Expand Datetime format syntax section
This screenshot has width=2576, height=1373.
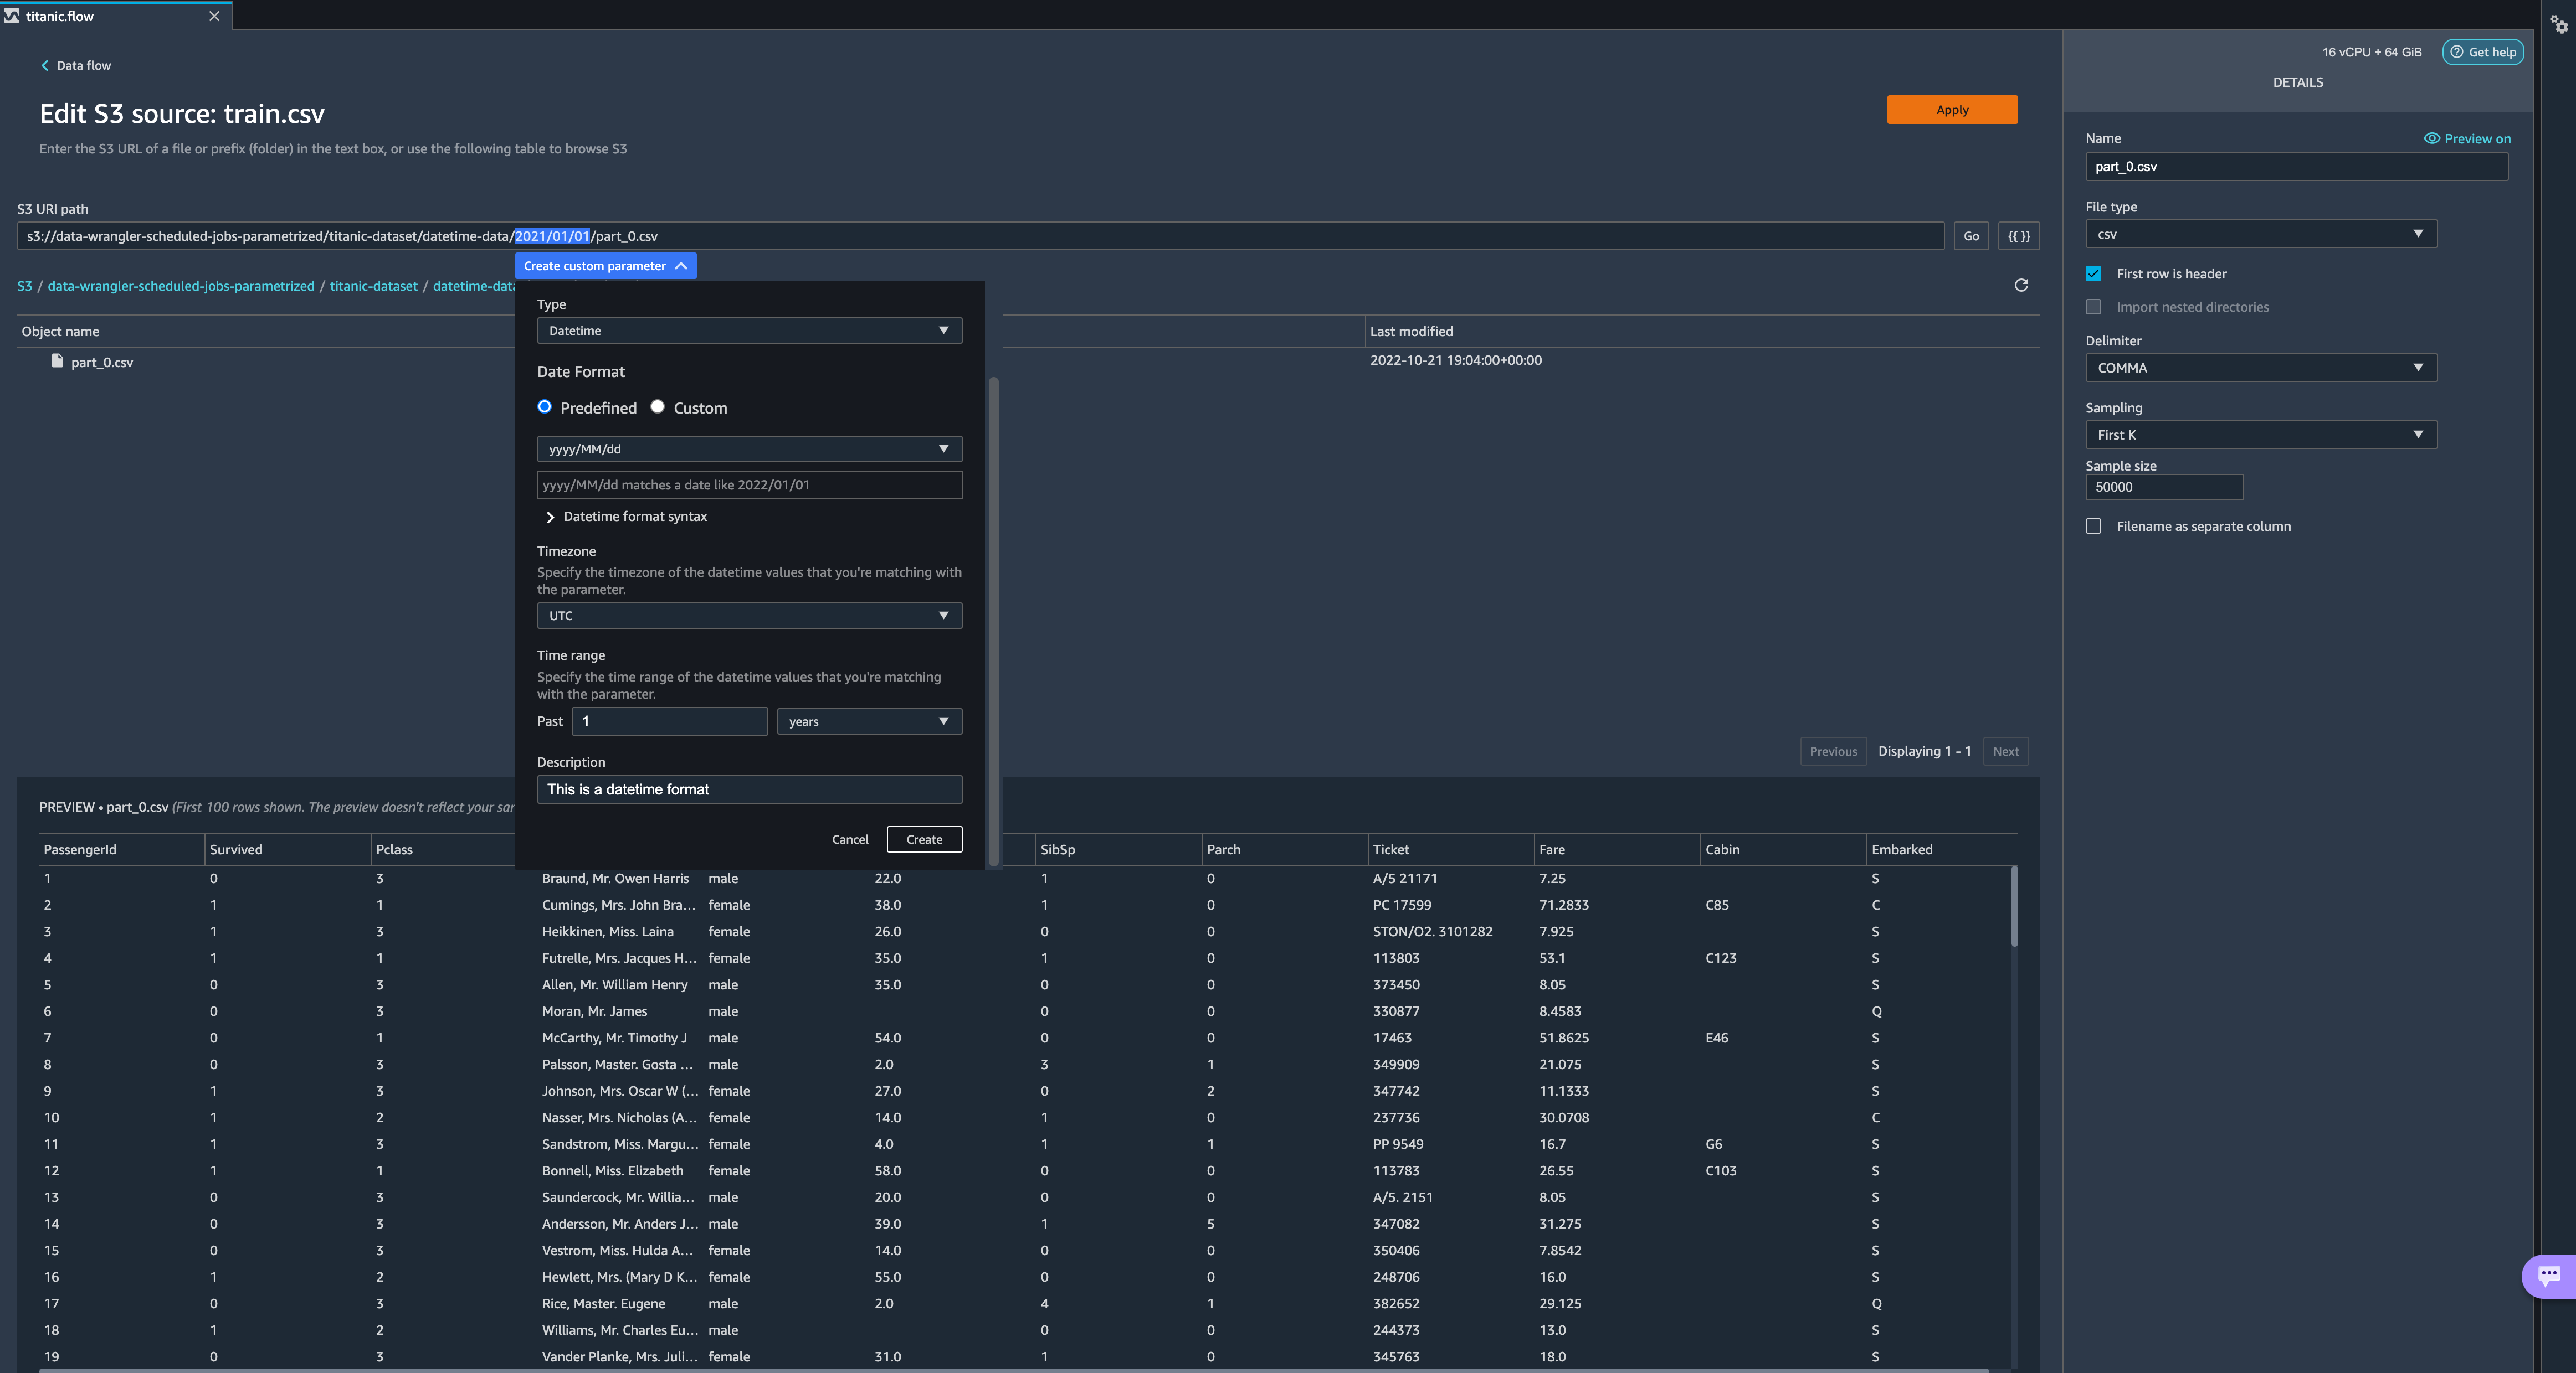coord(550,517)
